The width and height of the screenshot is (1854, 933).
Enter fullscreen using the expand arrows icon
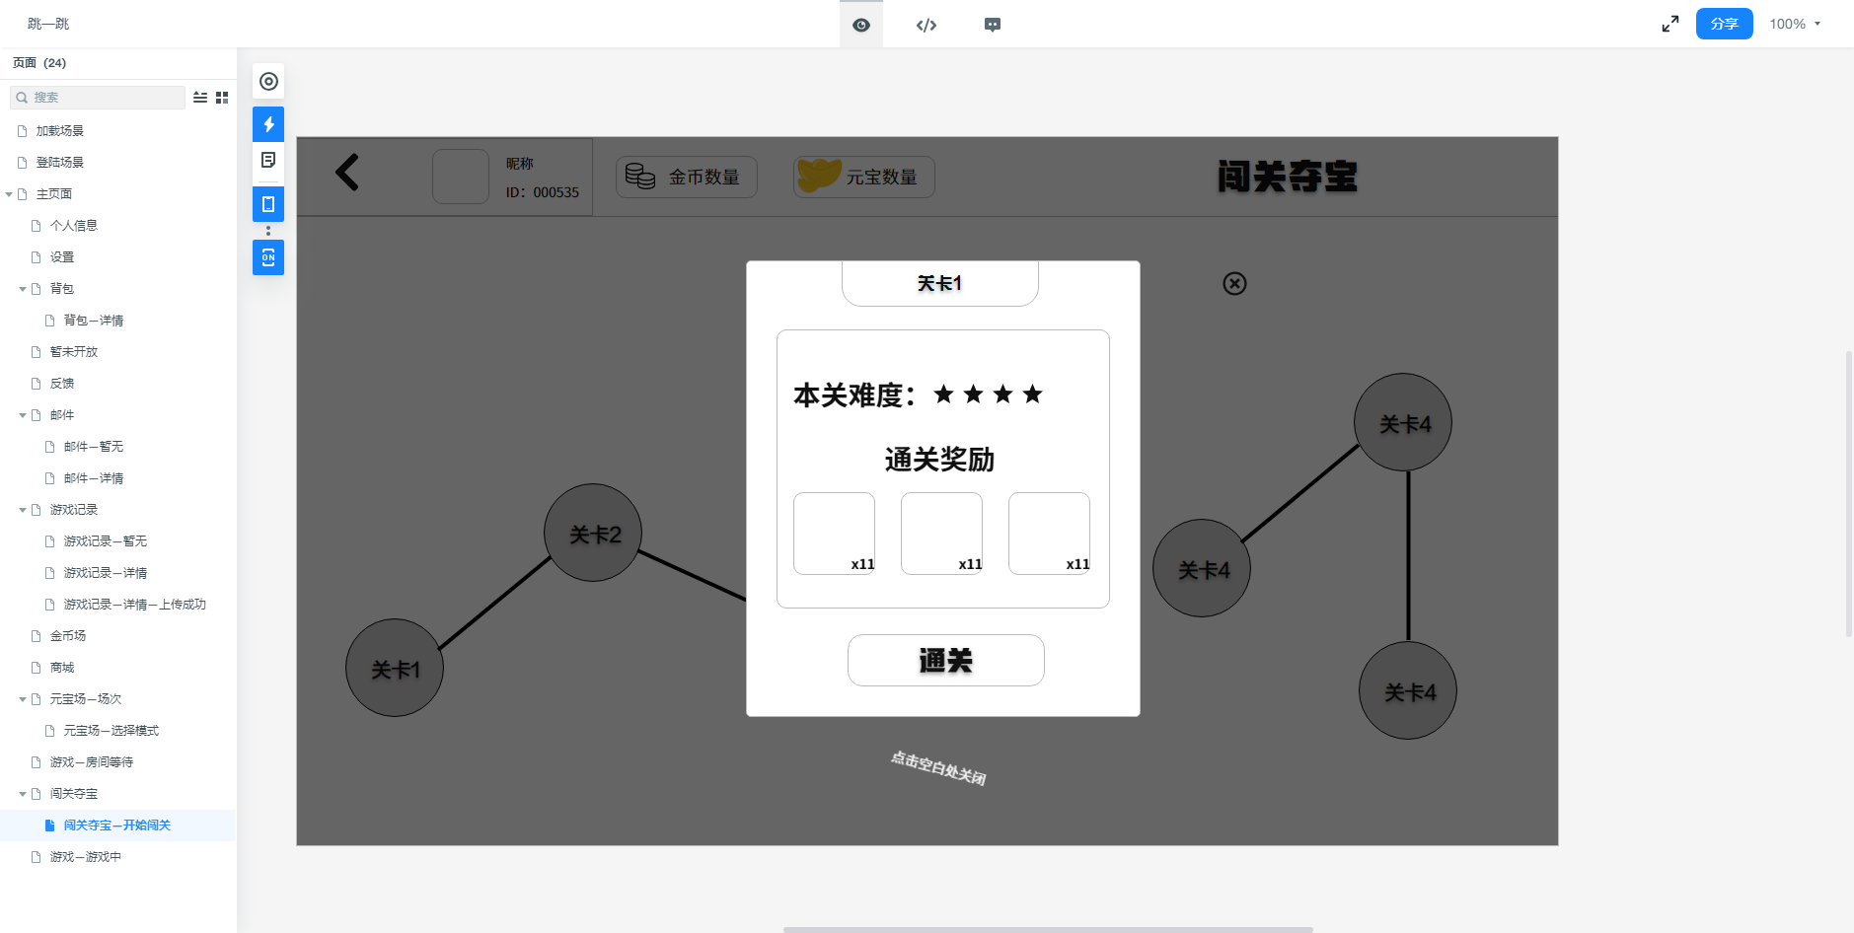[1669, 24]
